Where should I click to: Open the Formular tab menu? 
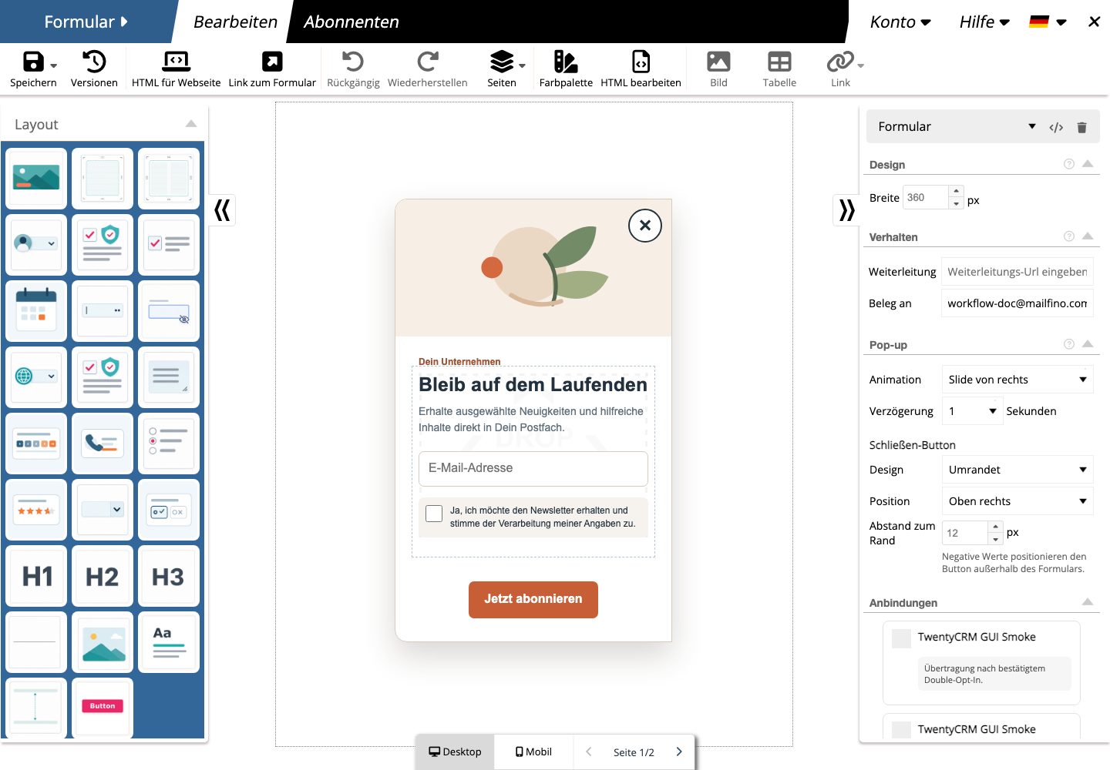click(x=86, y=22)
